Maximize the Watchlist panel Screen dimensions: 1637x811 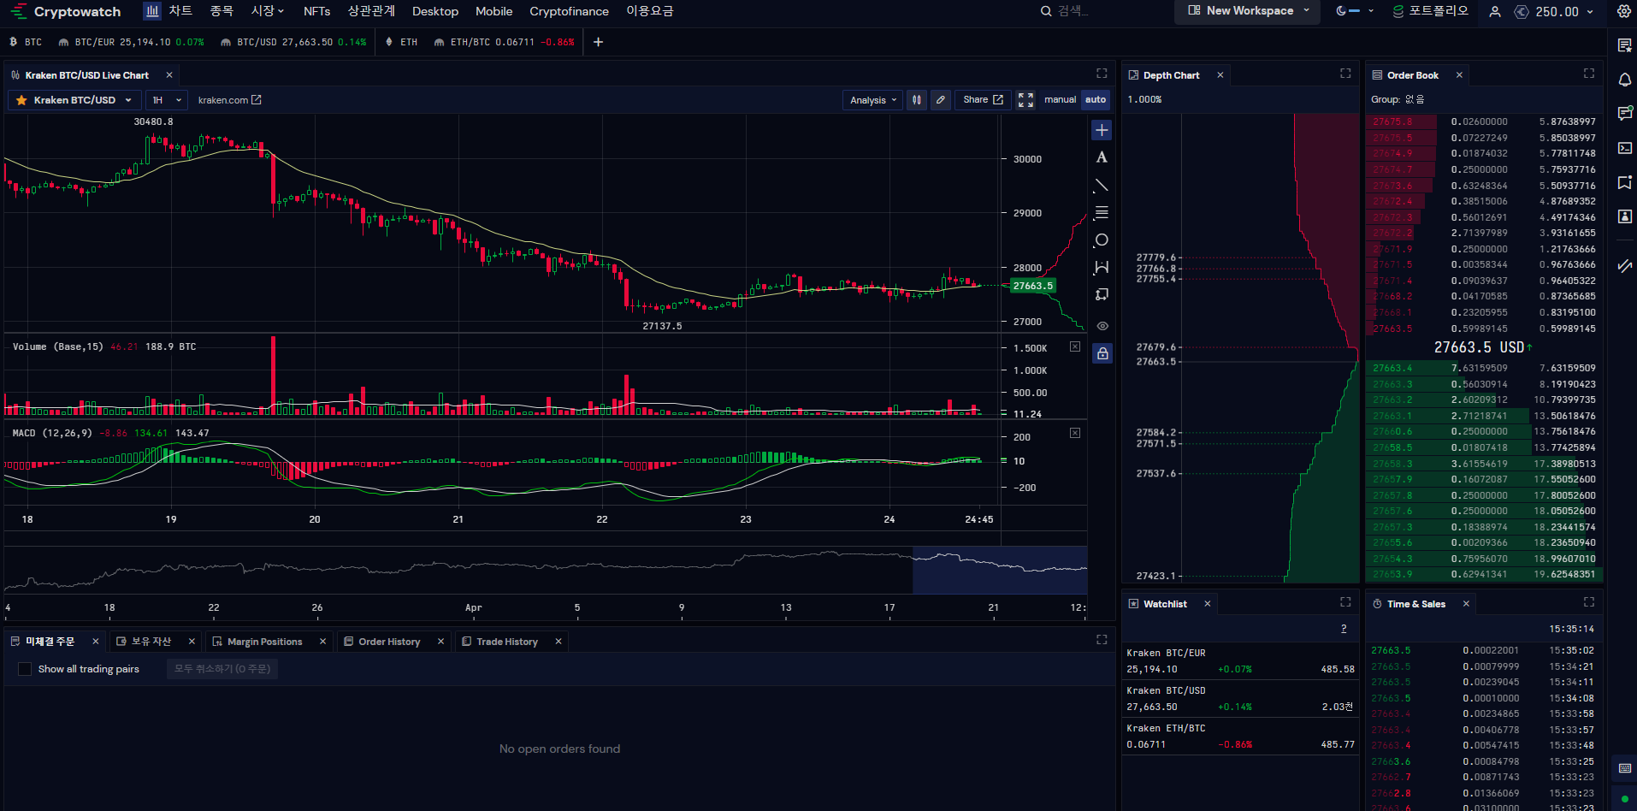pos(1345,602)
